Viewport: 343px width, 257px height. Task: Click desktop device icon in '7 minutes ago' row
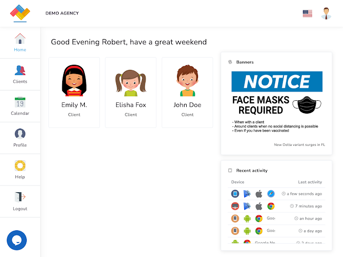pos(235,206)
